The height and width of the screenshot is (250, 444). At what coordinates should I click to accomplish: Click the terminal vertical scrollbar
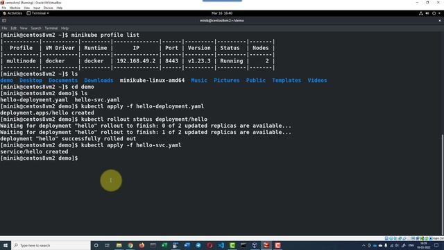pyautogui.click(x=442, y=184)
